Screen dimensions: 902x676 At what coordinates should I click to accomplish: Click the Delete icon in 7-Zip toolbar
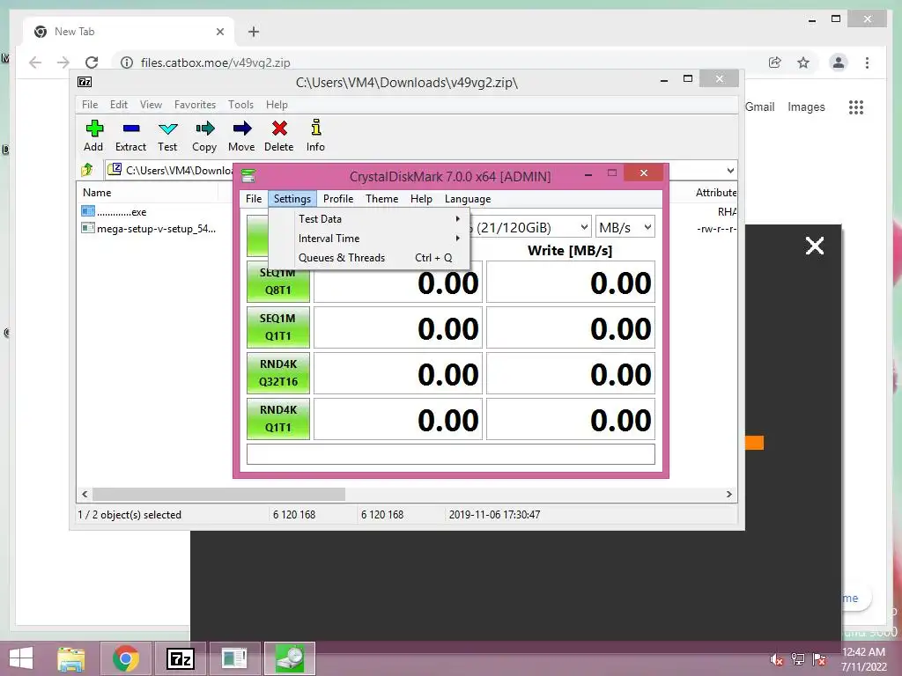pyautogui.click(x=279, y=129)
